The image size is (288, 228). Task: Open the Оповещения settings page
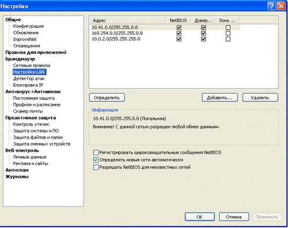[27, 46]
